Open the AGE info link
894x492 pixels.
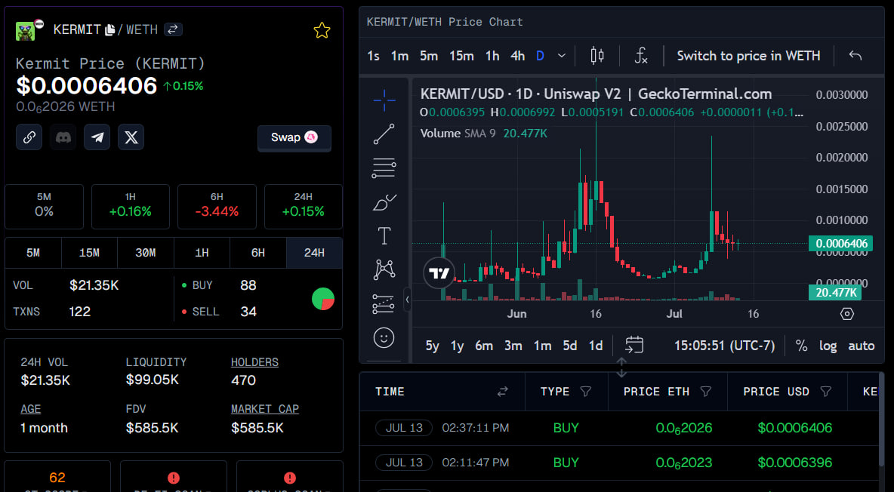[31, 409]
